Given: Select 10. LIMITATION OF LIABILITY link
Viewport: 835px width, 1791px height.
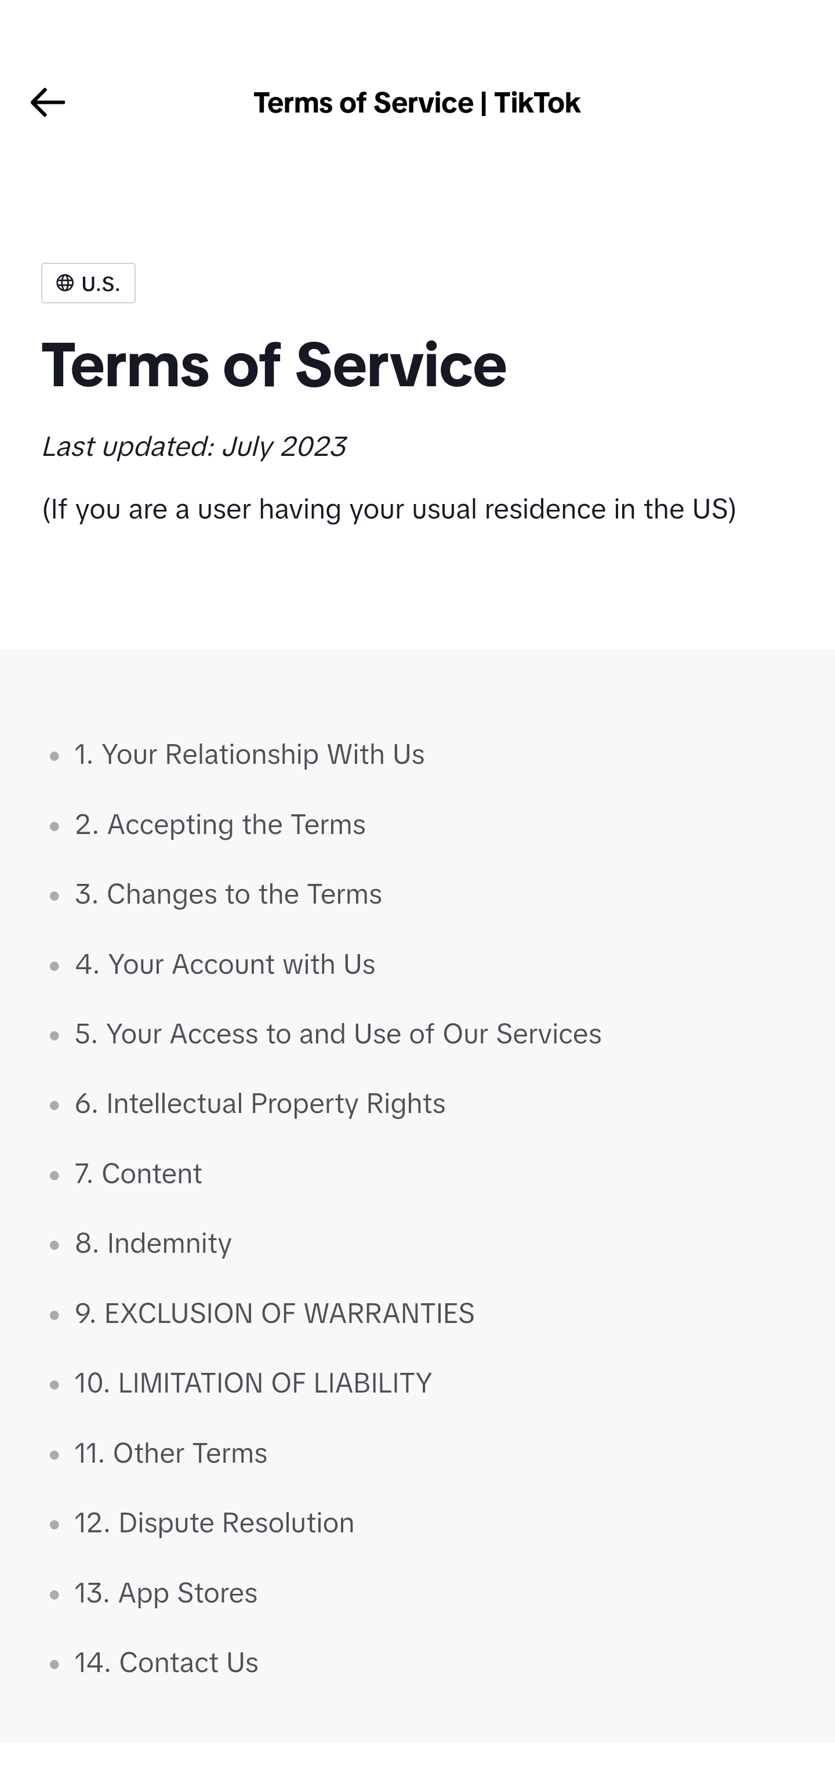Looking at the screenshot, I should [x=253, y=1384].
